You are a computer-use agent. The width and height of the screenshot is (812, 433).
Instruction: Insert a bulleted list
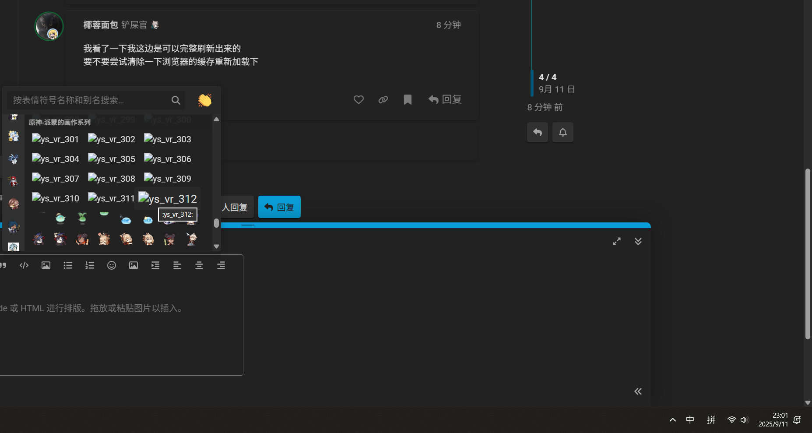click(68, 265)
